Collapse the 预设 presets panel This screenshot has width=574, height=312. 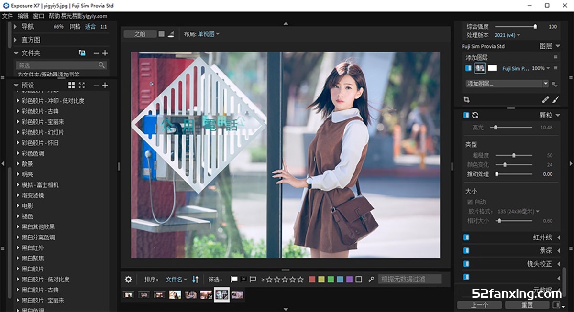16,85
